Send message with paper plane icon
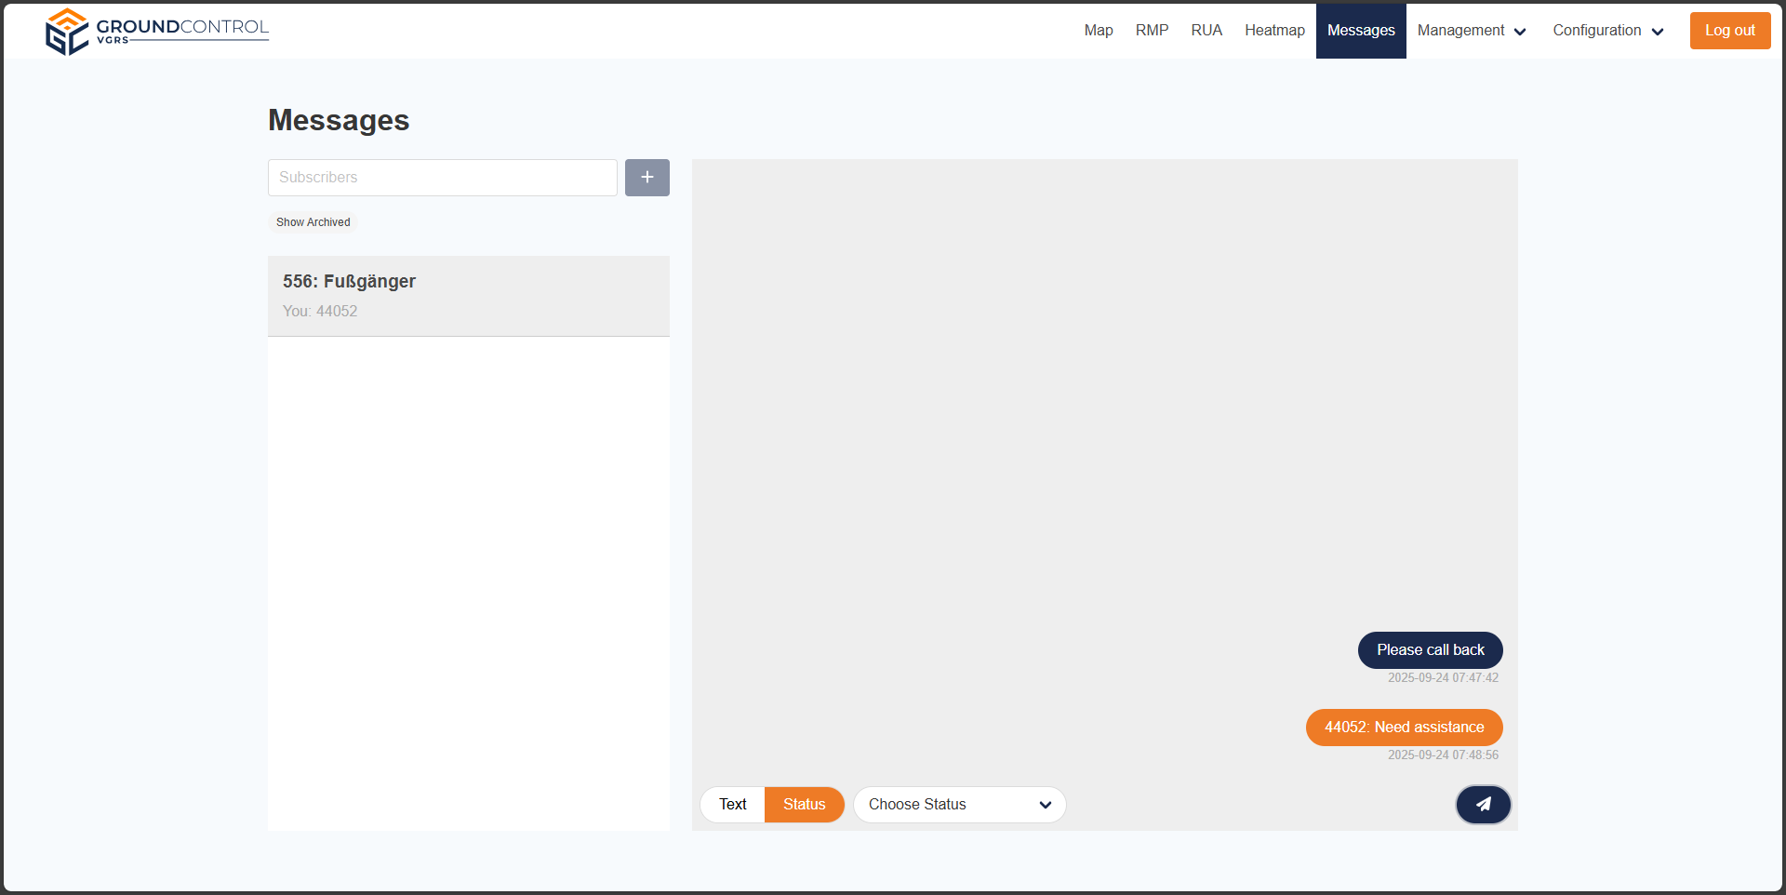 tap(1483, 805)
